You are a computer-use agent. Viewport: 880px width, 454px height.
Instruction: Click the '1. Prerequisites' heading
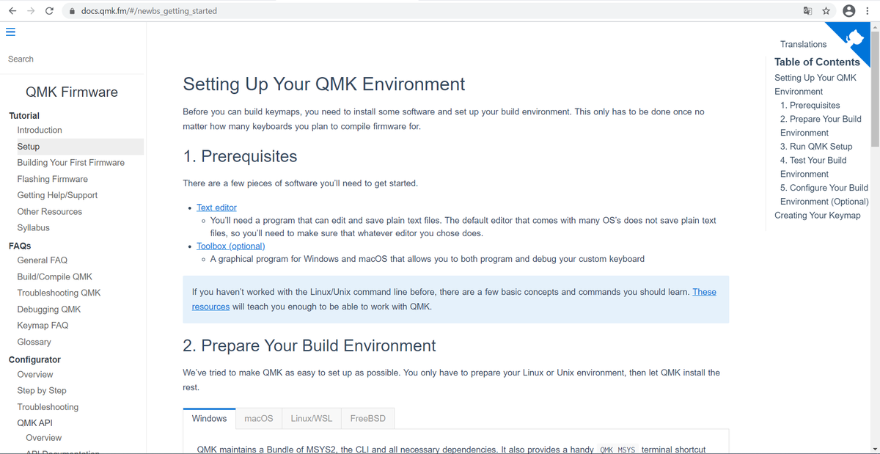(240, 156)
